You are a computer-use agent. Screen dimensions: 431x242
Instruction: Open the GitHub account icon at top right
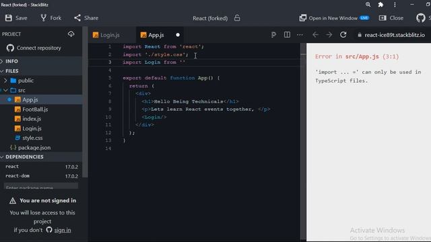(420, 18)
